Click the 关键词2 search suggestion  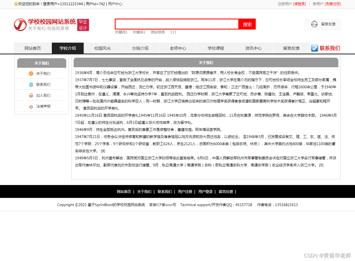[139, 32]
